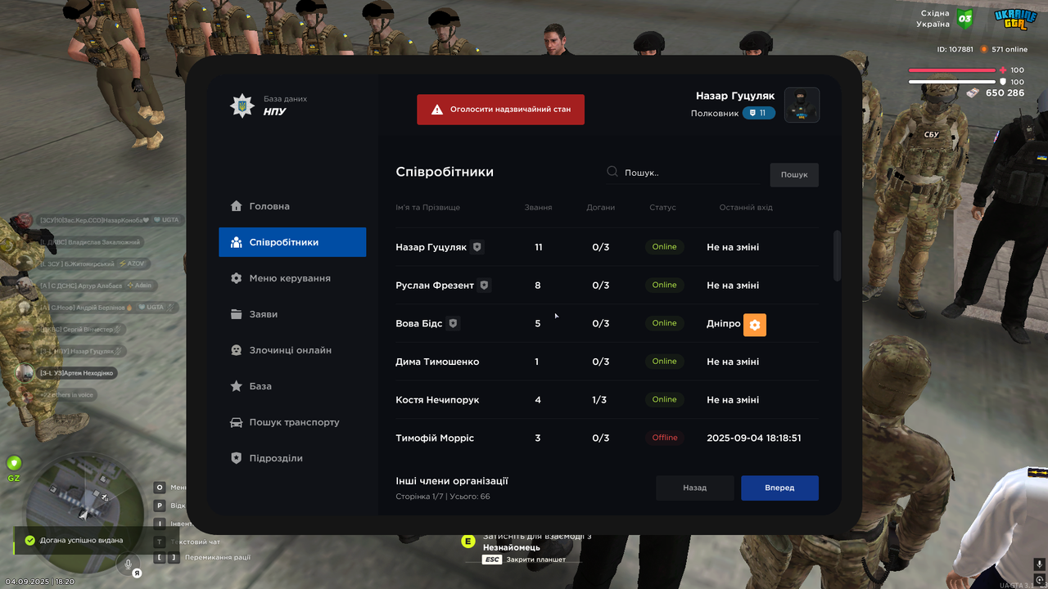Screen dimensions: 1048x589
Task: Click the НПУ police emblem logo
Action: click(242, 106)
